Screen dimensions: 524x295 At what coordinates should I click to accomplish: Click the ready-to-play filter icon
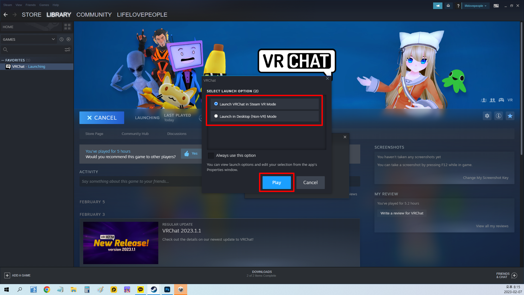click(x=69, y=39)
